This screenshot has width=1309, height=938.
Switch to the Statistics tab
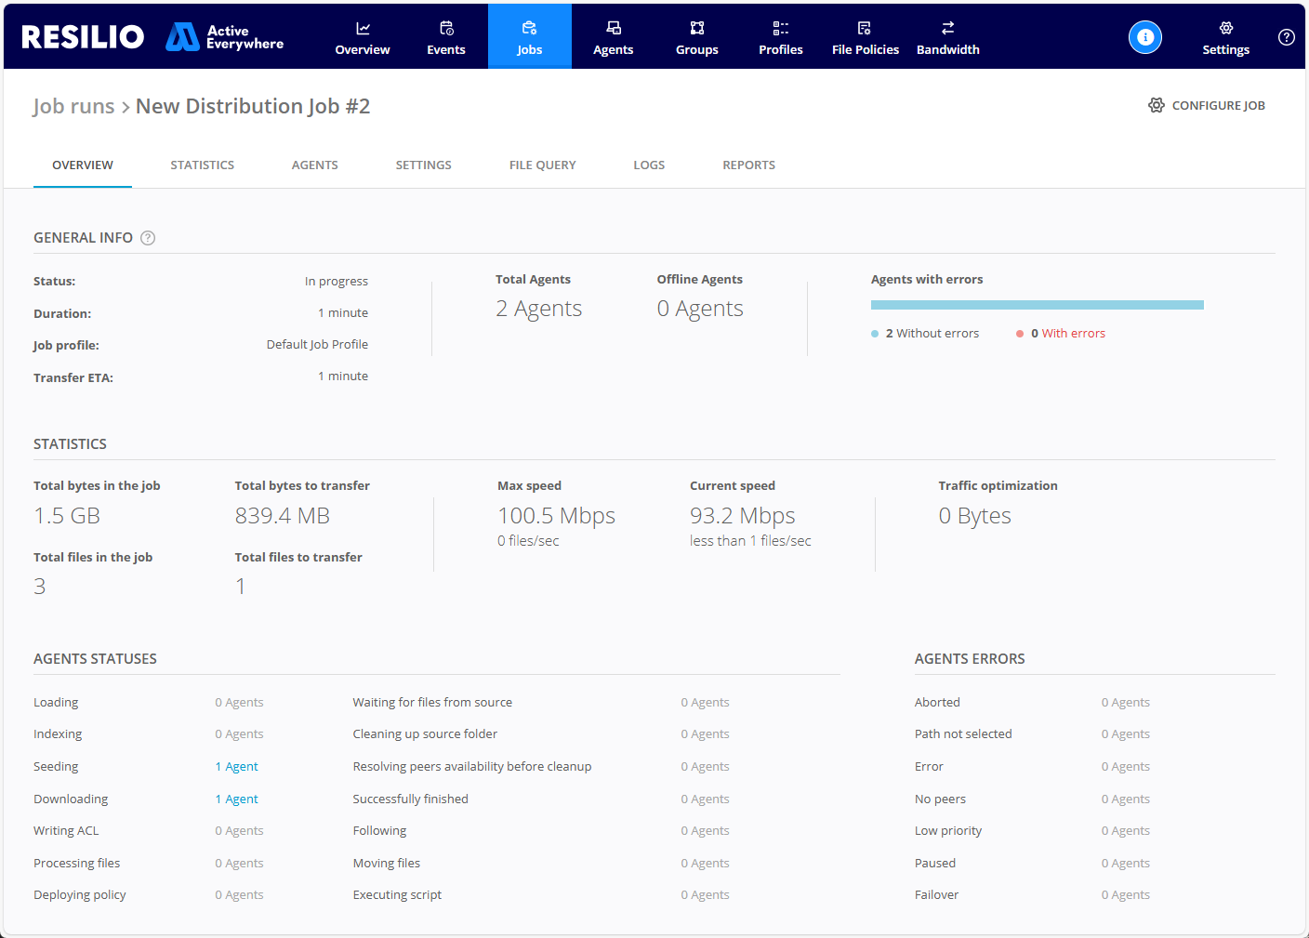(202, 165)
